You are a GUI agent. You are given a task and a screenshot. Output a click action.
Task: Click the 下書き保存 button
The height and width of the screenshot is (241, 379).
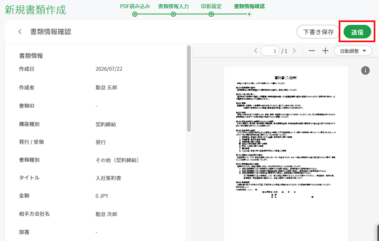[318, 32]
